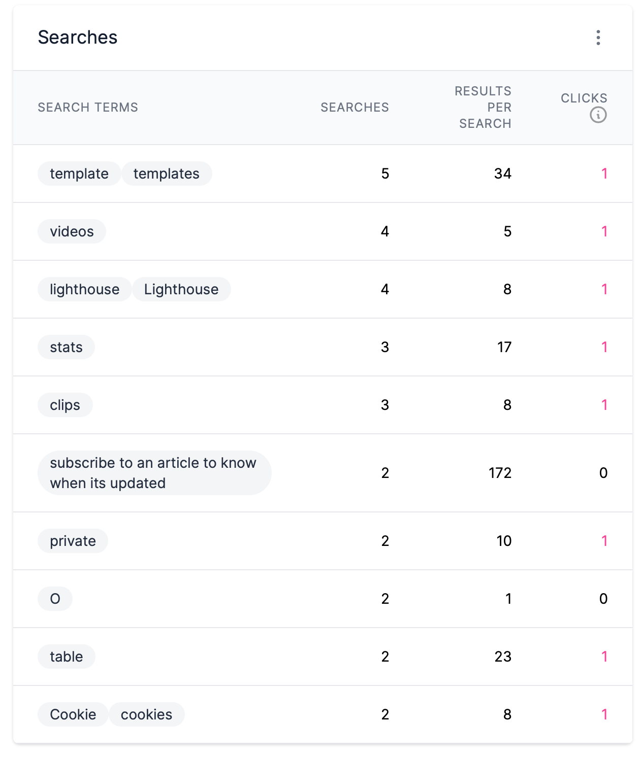Image resolution: width=641 pixels, height=757 pixels.
Task: Select the 'template' search term tag
Action: point(79,174)
